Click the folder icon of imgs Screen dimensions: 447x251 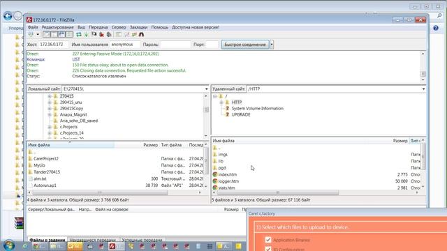215,154
